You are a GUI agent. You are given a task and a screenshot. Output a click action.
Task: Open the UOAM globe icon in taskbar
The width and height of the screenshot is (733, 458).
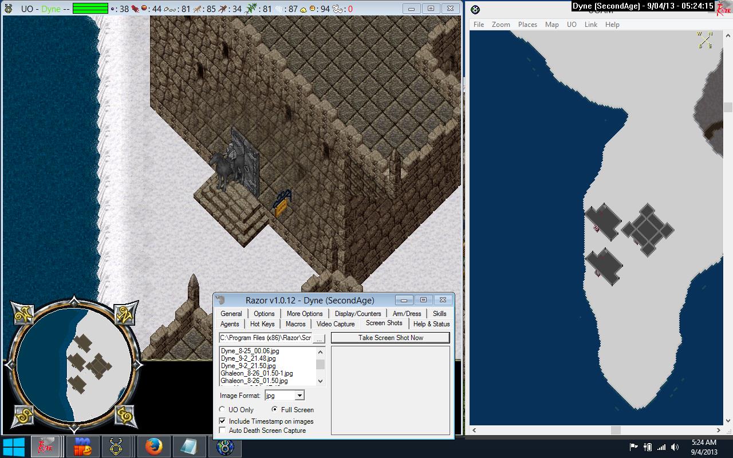224,447
